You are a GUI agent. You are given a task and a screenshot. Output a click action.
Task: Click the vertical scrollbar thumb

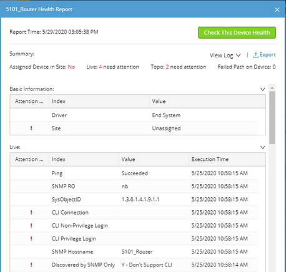pyautogui.click(x=272, y=117)
